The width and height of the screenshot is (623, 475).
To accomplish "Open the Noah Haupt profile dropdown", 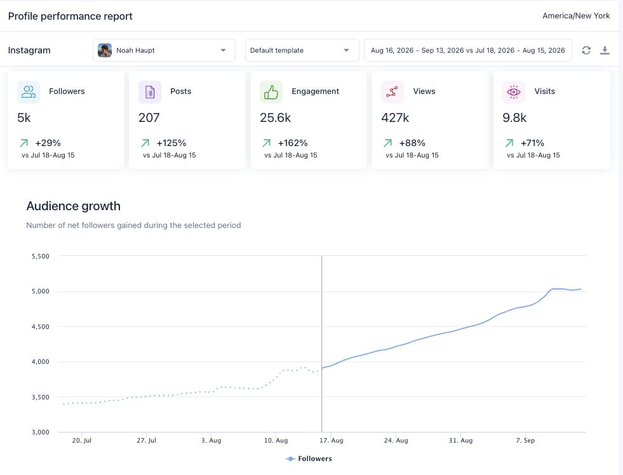I will 164,50.
